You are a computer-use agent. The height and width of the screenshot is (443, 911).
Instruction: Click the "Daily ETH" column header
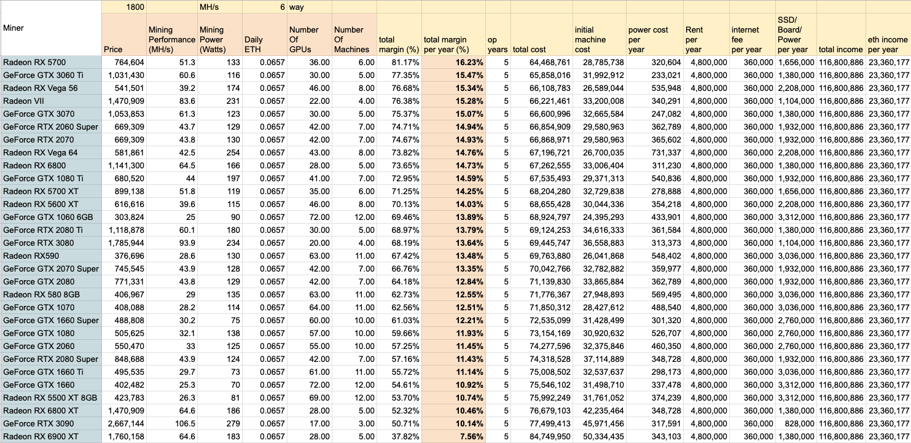point(264,35)
